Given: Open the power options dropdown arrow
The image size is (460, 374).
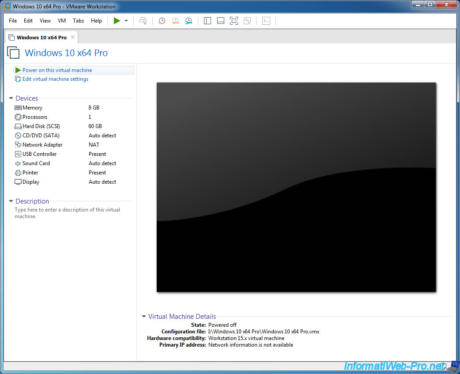Looking at the screenshot, I should [x=126, y=21].
